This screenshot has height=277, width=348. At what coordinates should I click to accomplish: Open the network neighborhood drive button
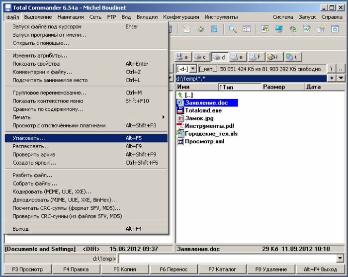pyautogui.click(x=292, y=57)
